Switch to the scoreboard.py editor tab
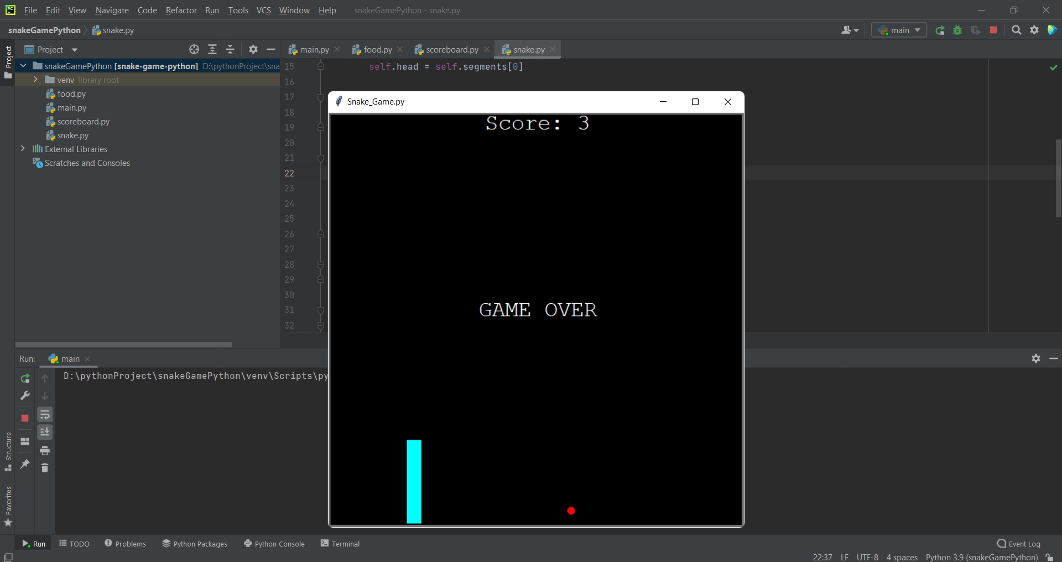The image size is (1062, 562). point(450,49)
